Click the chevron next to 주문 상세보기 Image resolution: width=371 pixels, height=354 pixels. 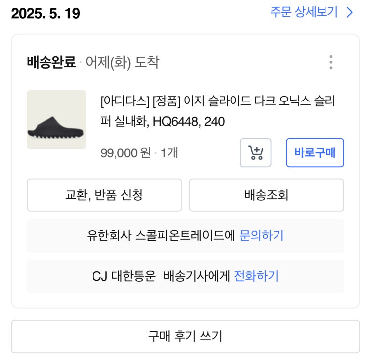coord(349,12)
